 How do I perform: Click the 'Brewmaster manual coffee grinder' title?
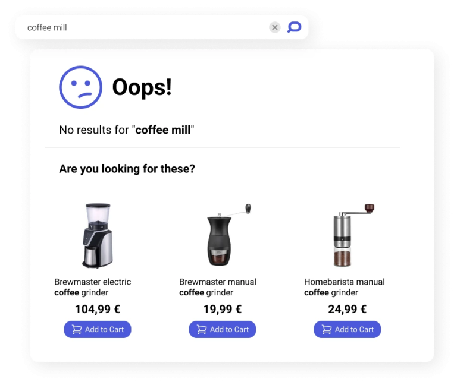coord(218,287)
